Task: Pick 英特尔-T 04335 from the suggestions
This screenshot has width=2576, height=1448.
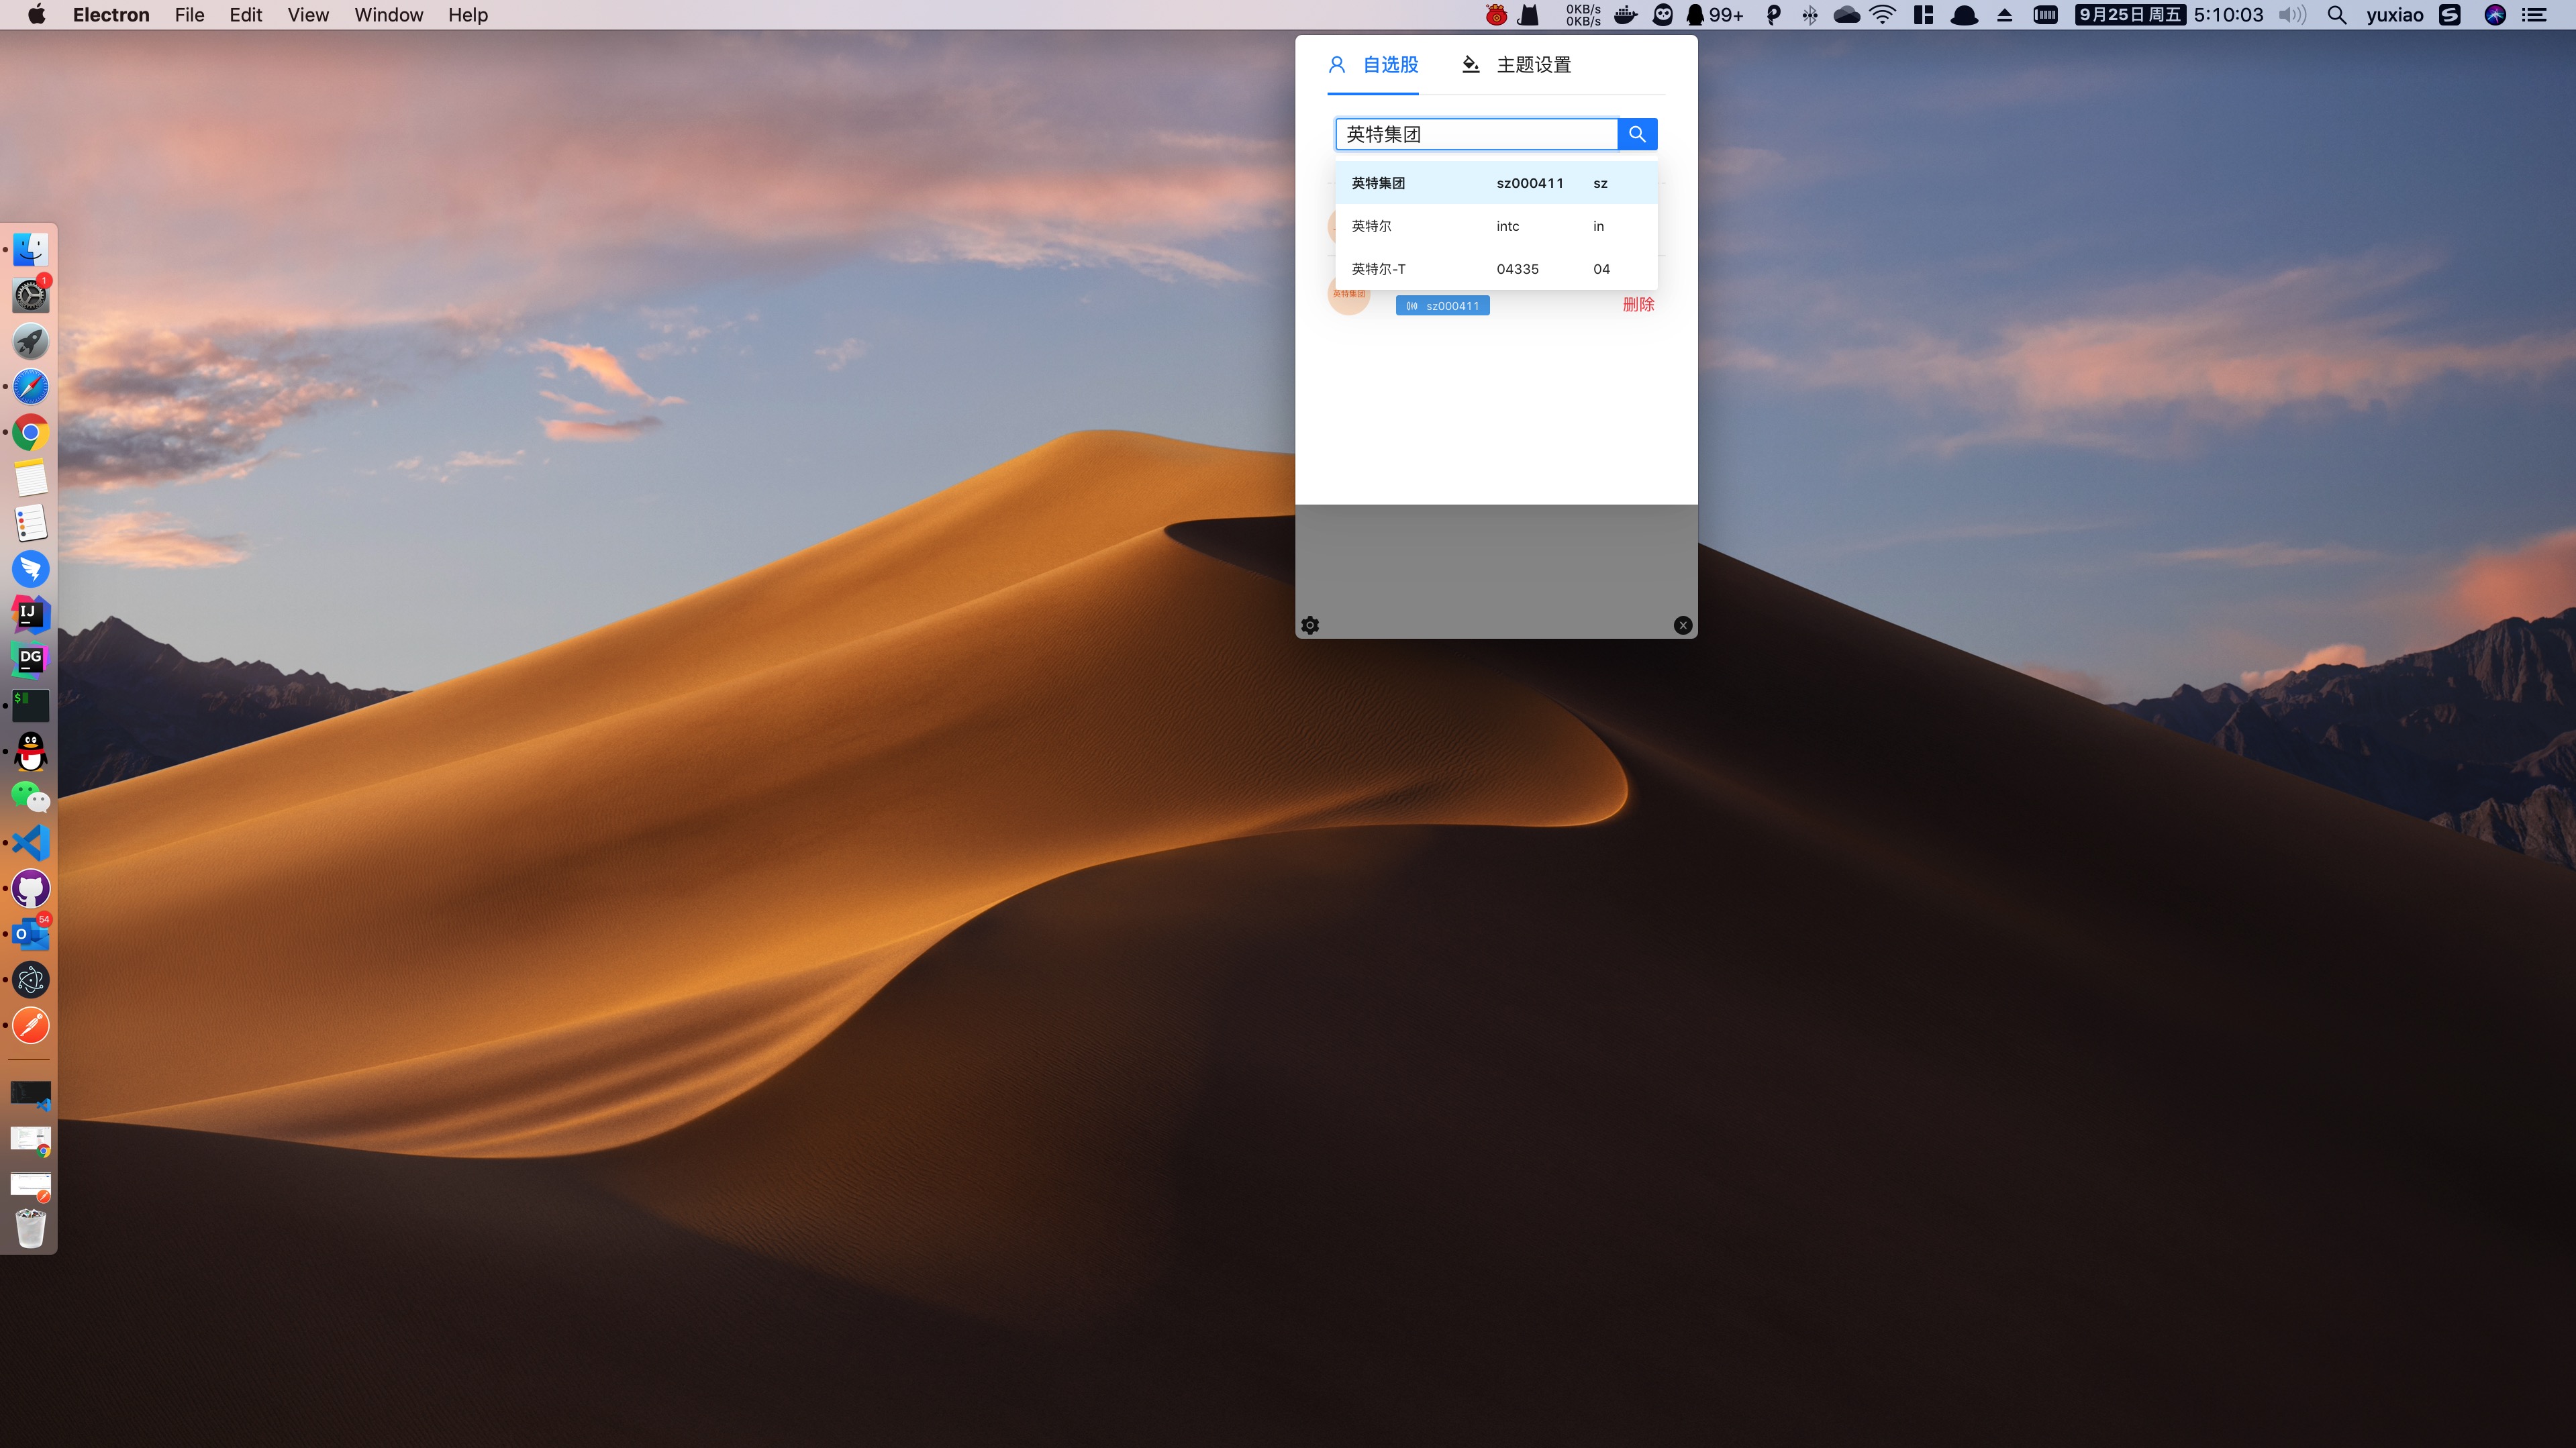Action: [1496, 269]
